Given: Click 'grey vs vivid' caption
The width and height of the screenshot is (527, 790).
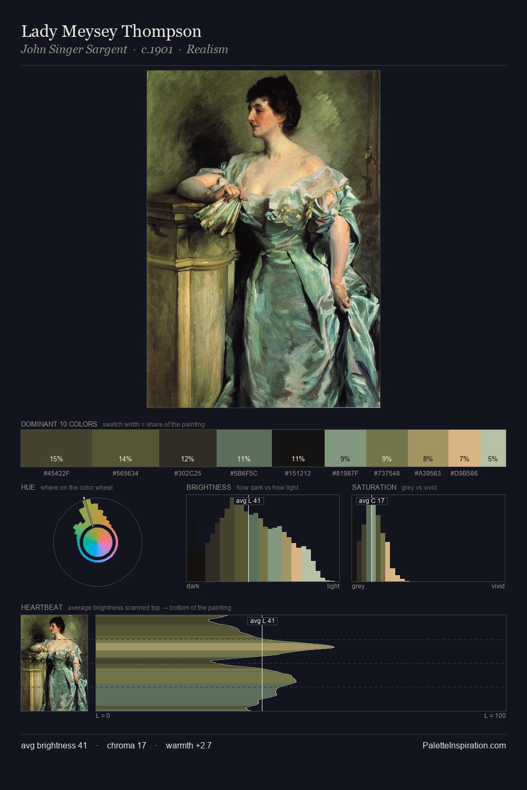Looking at the screenshot, I should (x=419, y=488).
